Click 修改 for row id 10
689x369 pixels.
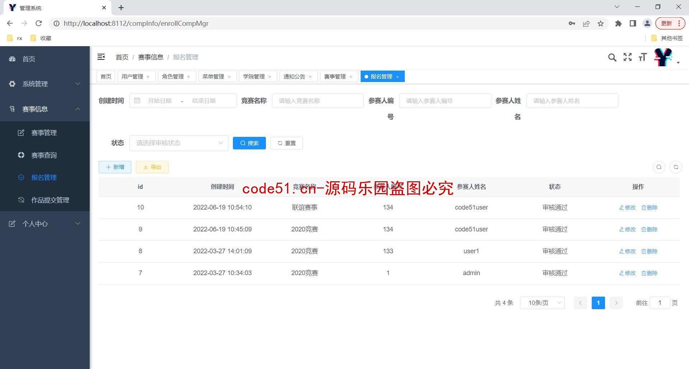pyautogui.click(x=627, y=207)
